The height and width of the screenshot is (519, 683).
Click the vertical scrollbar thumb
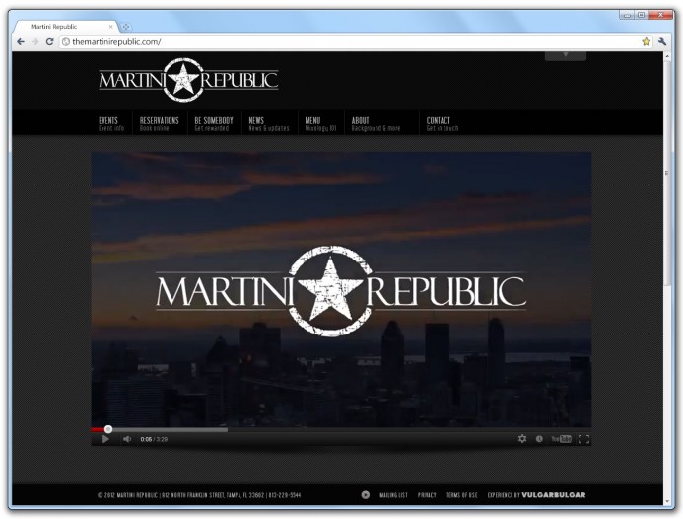coord(667,174)
